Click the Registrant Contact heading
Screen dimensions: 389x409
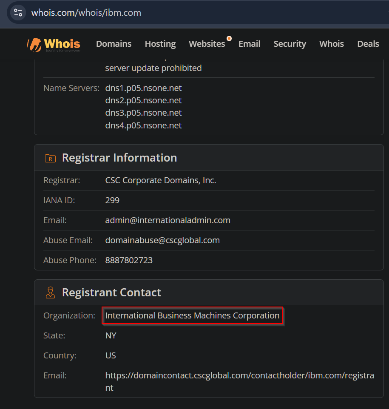click(x=111, y=293)
